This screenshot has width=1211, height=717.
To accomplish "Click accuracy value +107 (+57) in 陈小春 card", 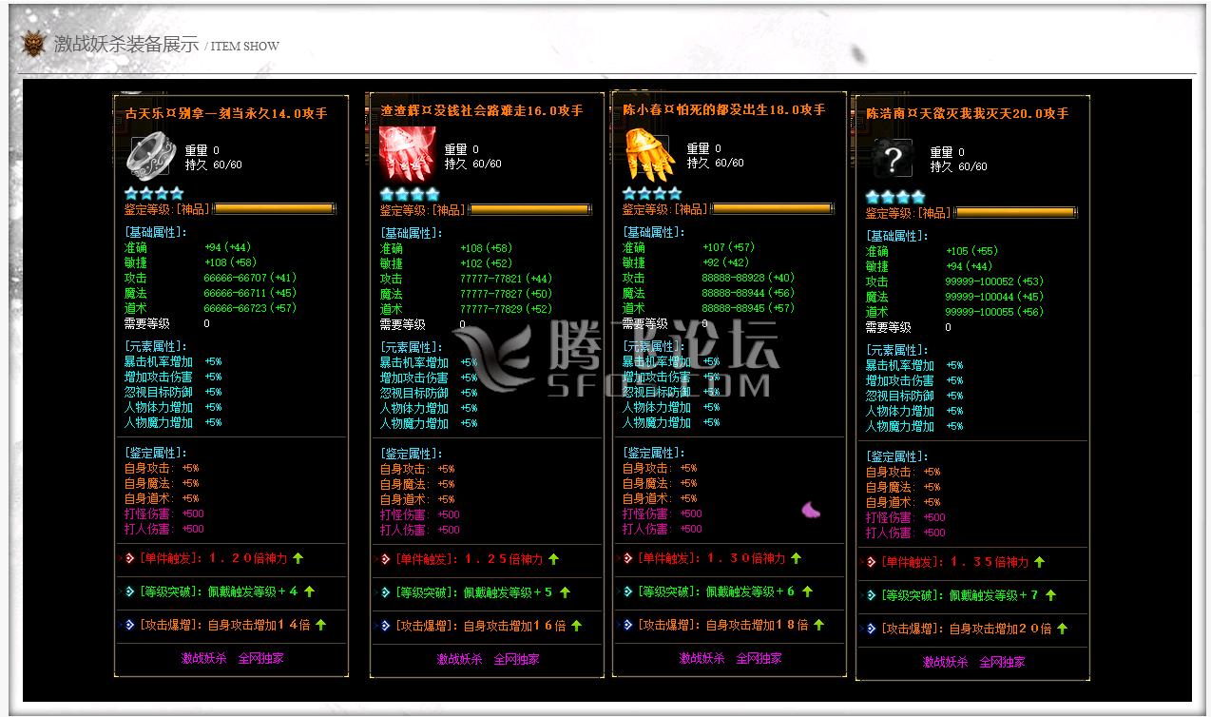I will pyautogui.click(x=728, y=247).
